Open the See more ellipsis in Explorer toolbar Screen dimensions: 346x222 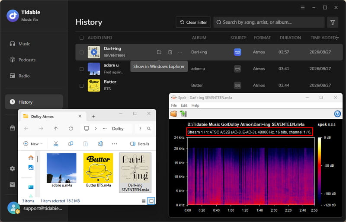tap(115, 144)
